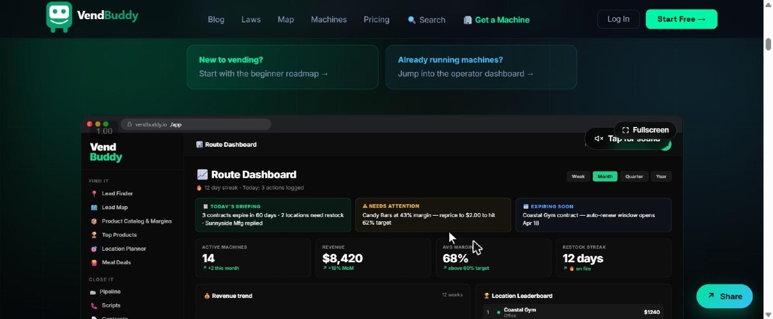Viewport: 773px width, 319px height.
Task: Select the Week range tab
Action: click(x=578, y=176)
